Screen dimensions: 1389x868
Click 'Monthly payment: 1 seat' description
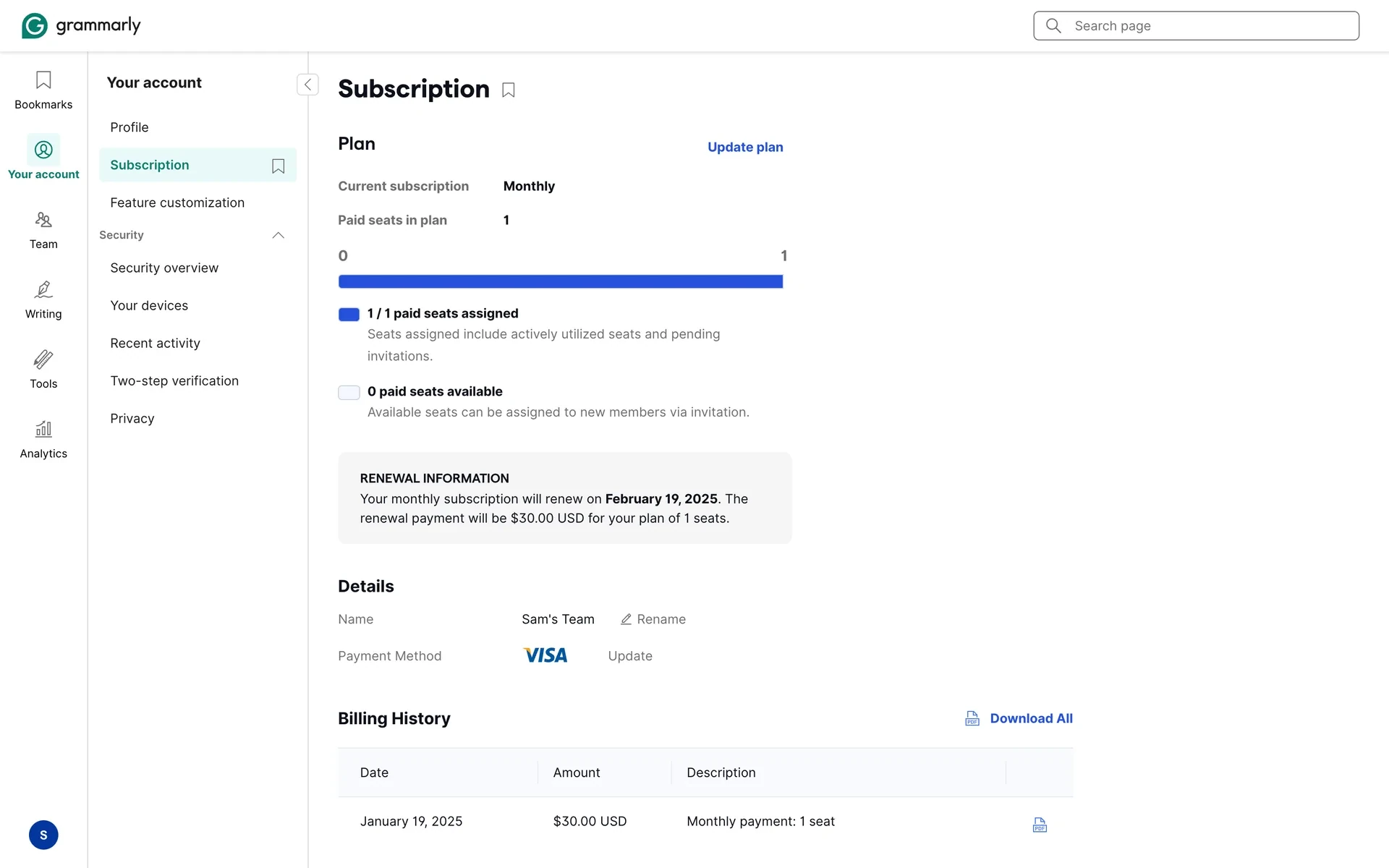point(760,822)
